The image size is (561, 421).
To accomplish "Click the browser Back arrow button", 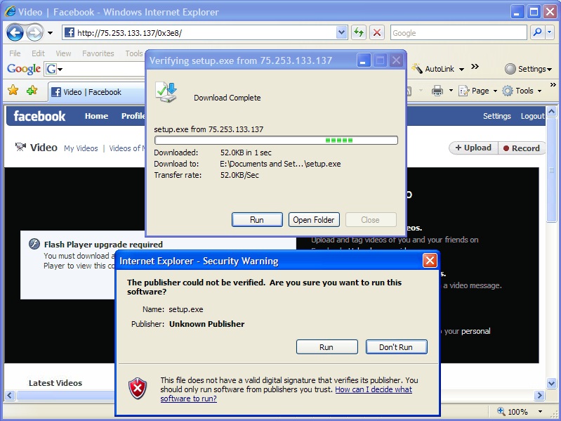I will (x=15, y=33).
